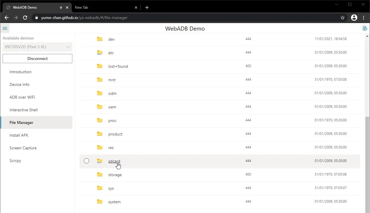Image resolution: width=370 pixels, height=213 pixels.
Task: Switch to the New Tab
Action: 82,7
